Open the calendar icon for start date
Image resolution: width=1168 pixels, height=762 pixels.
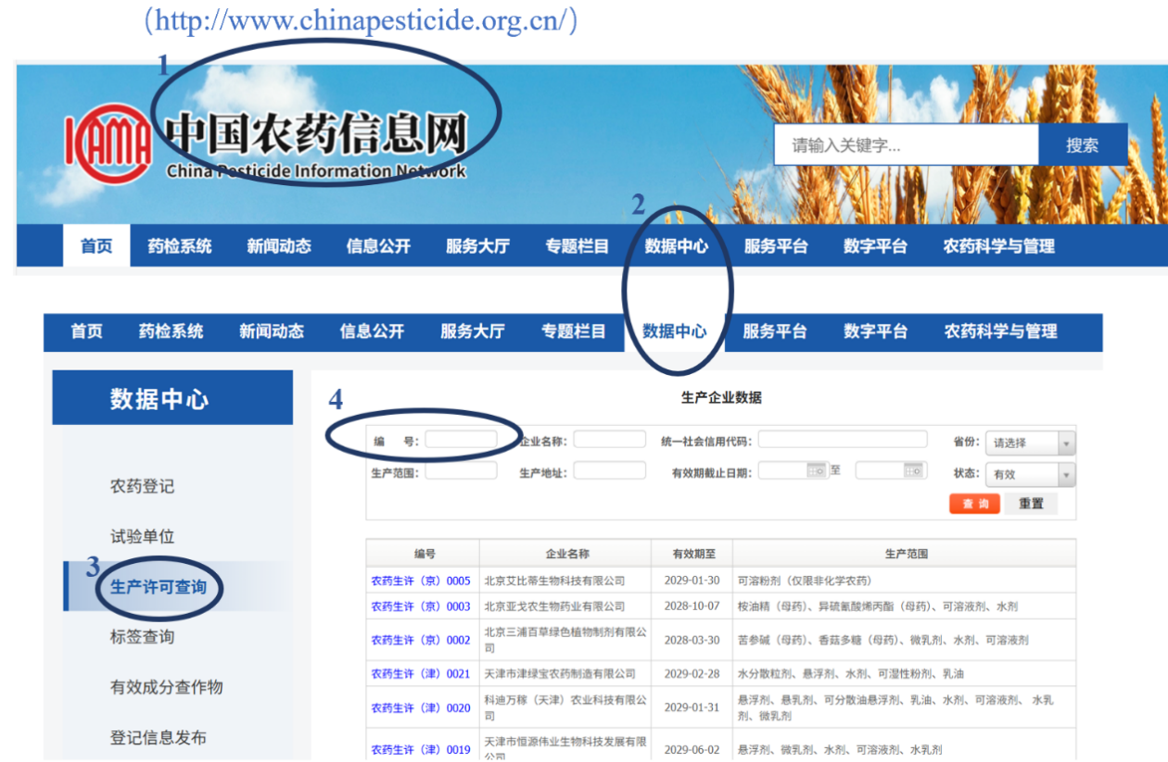pos(816,470)
